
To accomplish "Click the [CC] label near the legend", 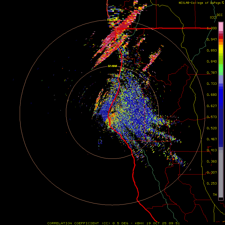I will click(x=213, y=17).
